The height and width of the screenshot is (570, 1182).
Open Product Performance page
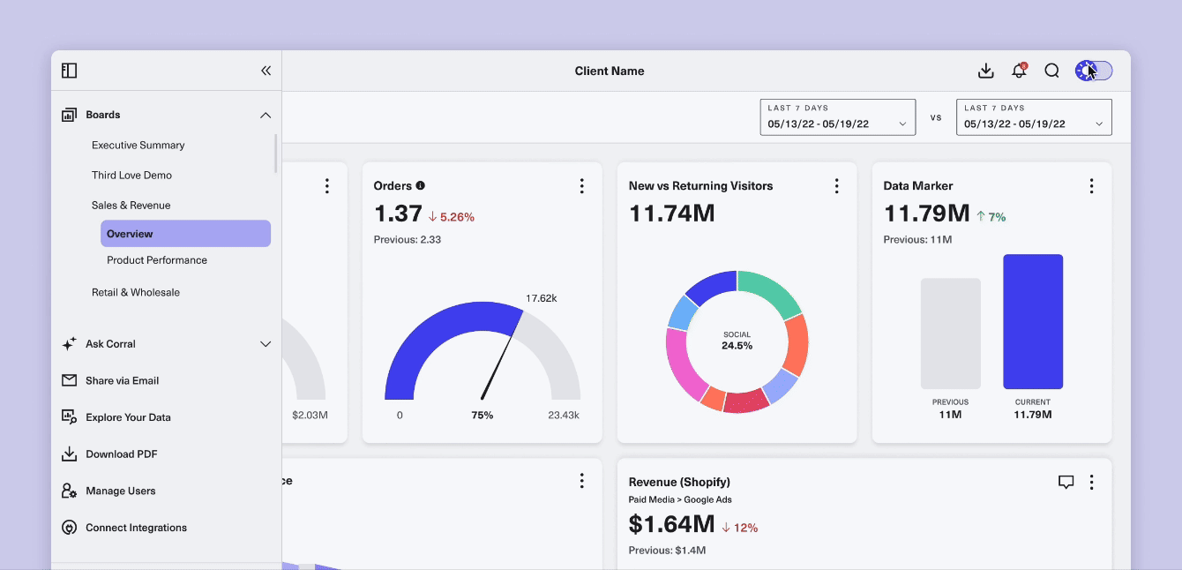[x=157, y=260]
